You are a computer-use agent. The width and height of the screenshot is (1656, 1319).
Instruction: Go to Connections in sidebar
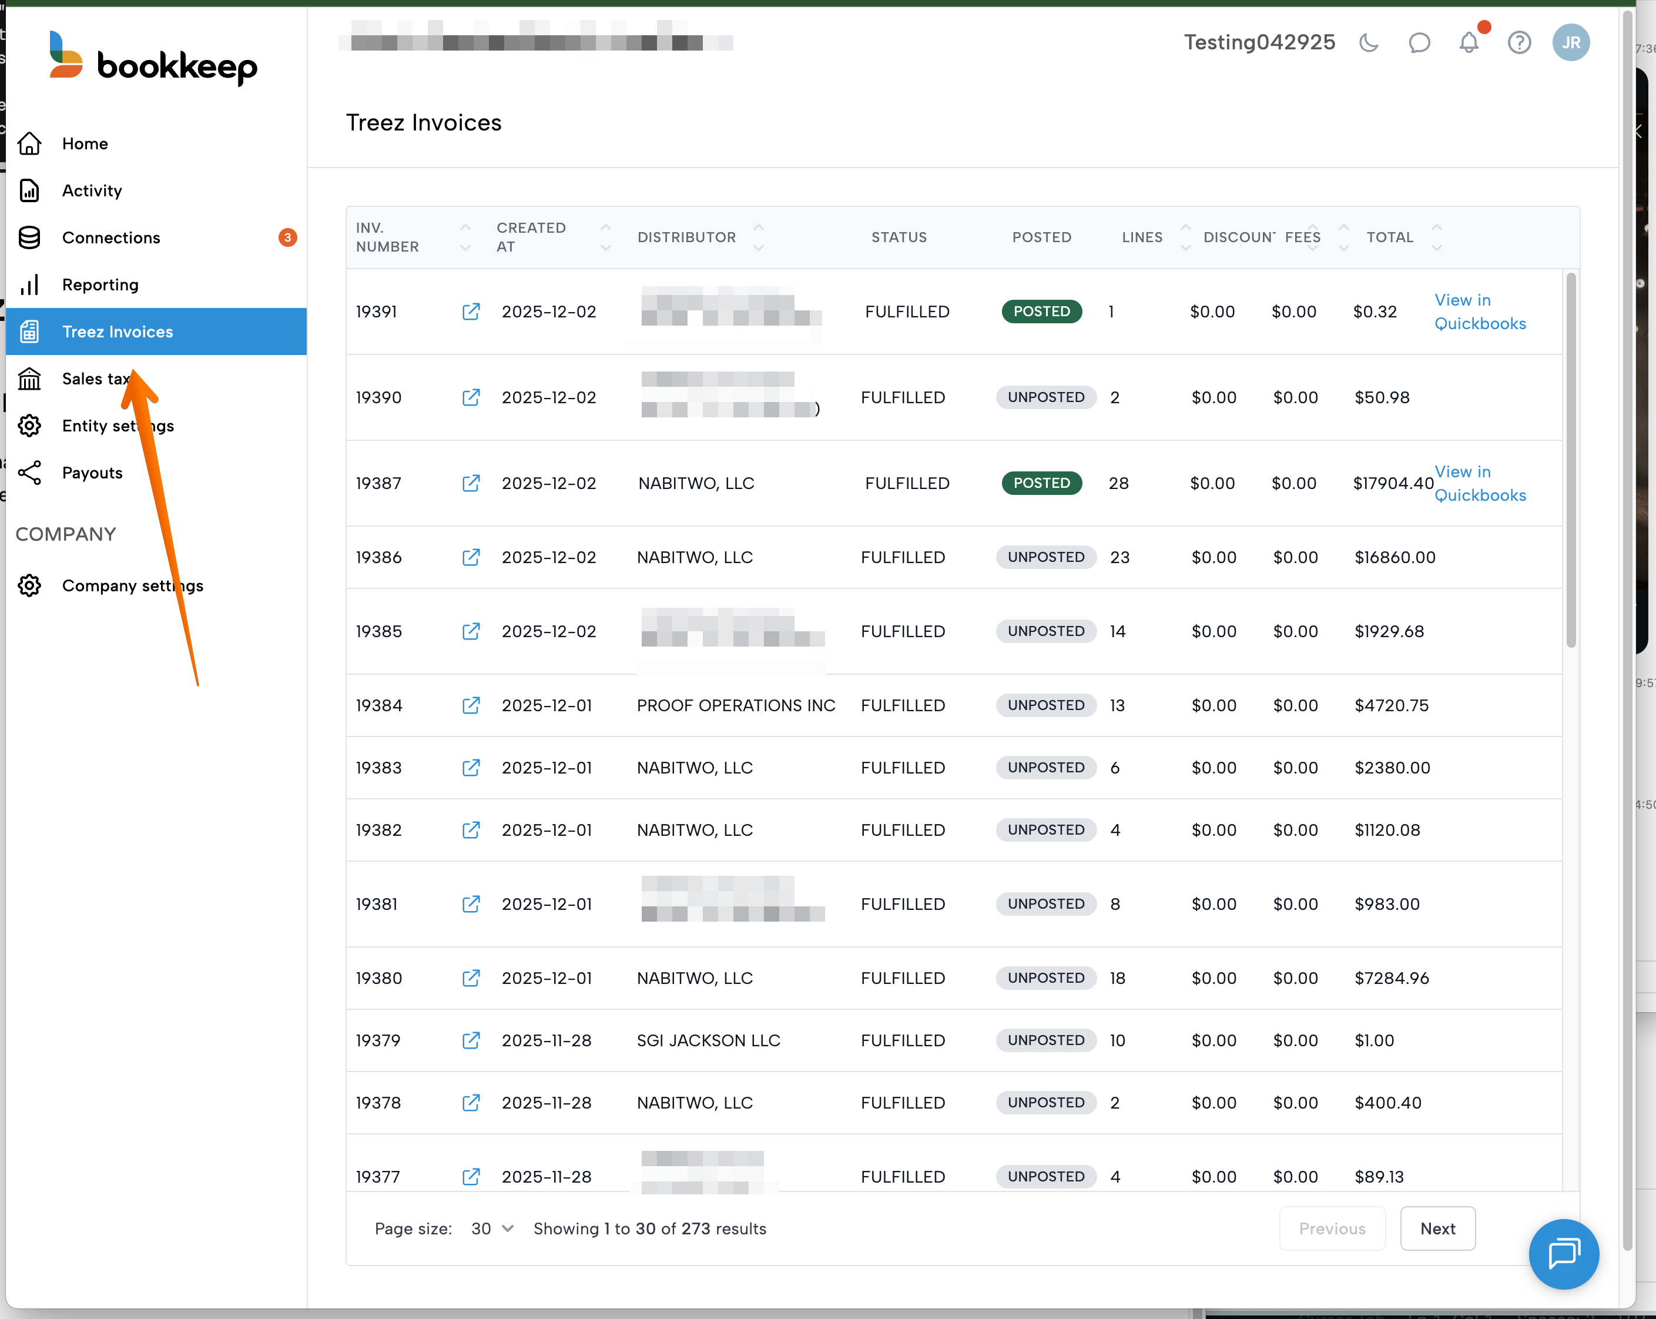click(112, 238)
